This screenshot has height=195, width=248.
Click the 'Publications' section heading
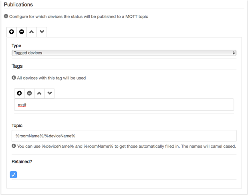pos(18,4)
